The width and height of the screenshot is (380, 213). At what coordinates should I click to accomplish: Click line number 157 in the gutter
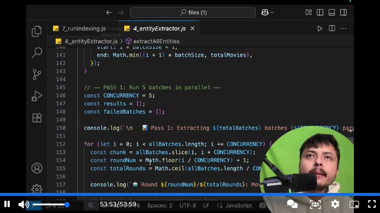pos(60,184)
